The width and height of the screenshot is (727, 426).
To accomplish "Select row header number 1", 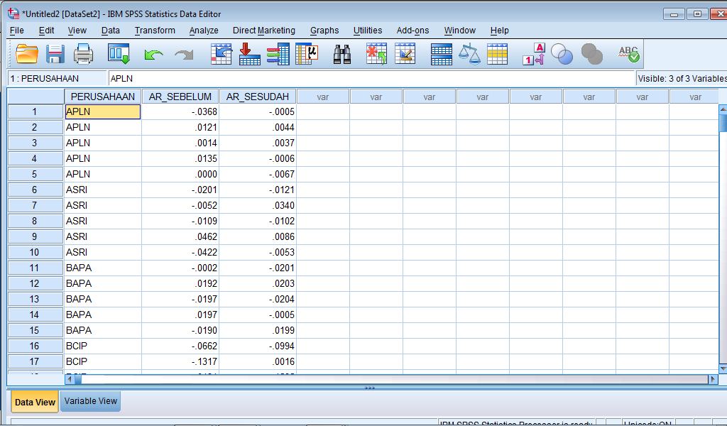I will 35,111.
